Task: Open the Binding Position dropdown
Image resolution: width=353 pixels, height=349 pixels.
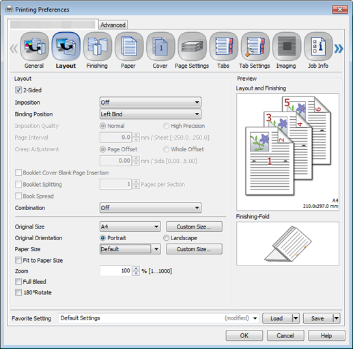Action: pyautogui.click(x=150, y=114)
